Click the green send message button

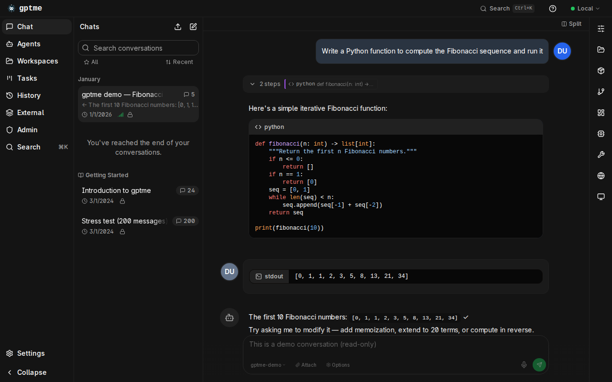click(539, 365)
